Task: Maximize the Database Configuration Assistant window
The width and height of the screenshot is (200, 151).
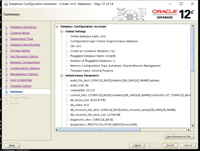Action: [181, 4]
